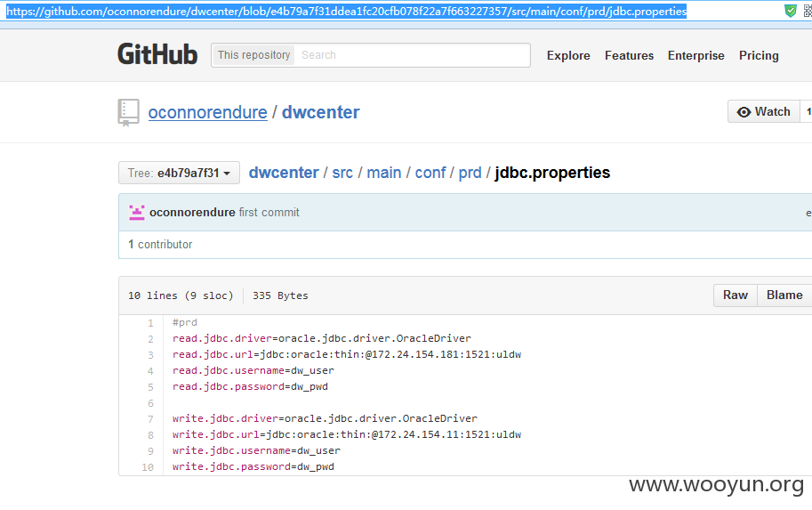Open the first commit message link
The height and width of the screenshot is (510, 812).
click(x=269, y=213)
